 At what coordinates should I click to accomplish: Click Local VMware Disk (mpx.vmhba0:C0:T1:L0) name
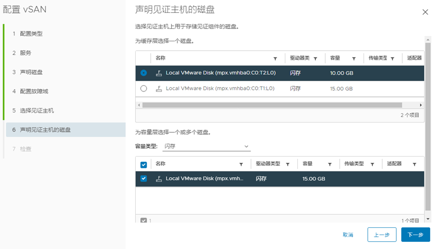tap(220, 88)
